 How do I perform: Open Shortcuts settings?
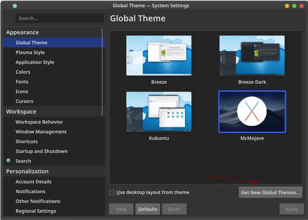54,142
